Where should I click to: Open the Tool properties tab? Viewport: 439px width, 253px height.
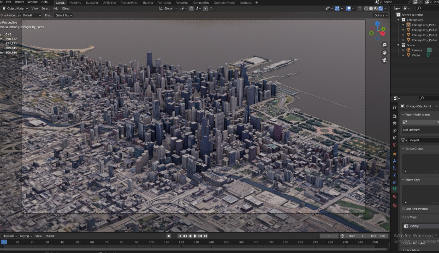(x=394, y=107)
